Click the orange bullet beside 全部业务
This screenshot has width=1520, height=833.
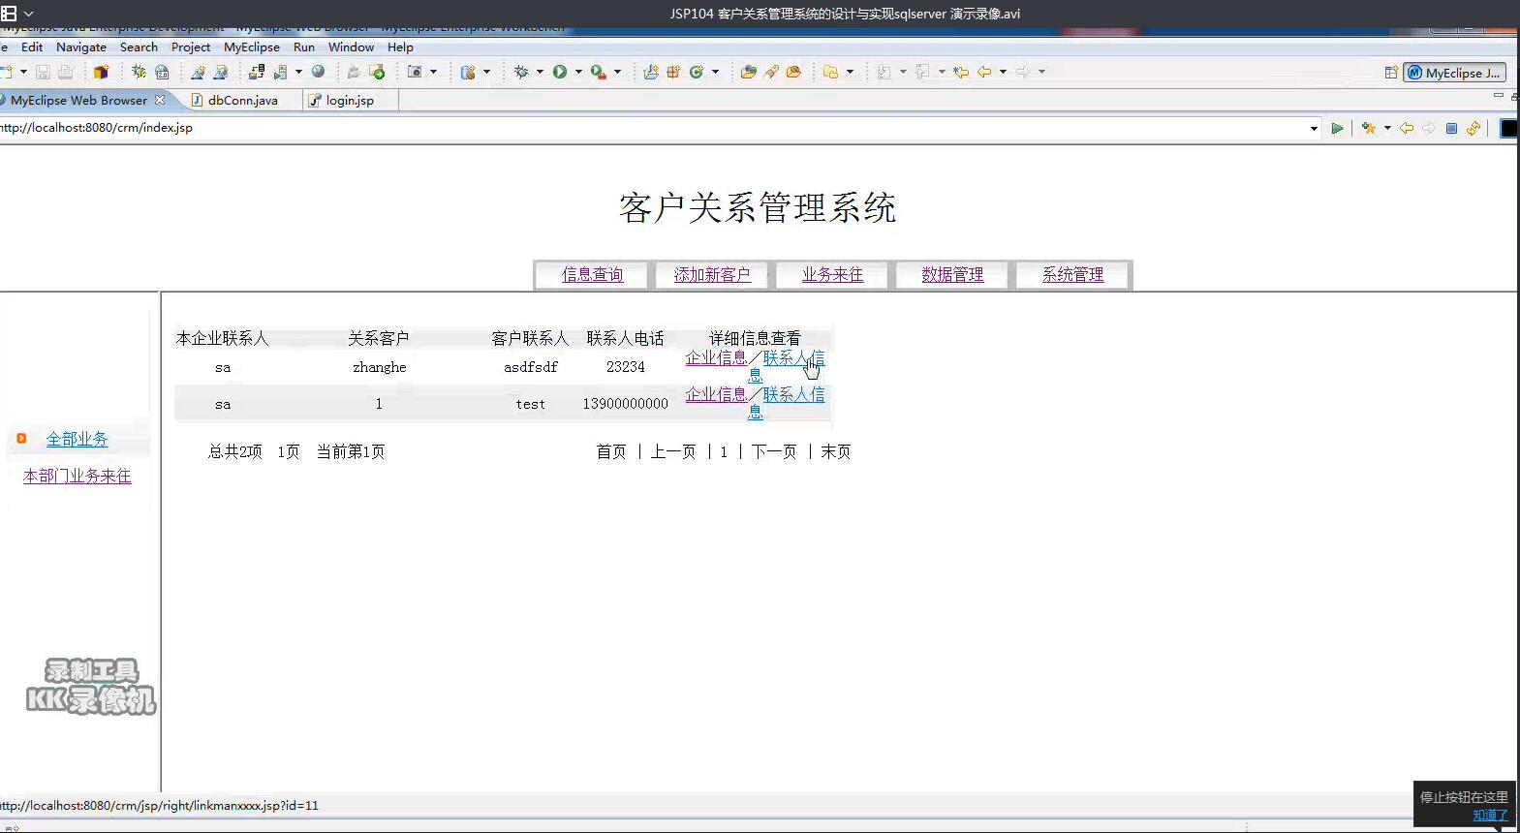coord(21,439)
